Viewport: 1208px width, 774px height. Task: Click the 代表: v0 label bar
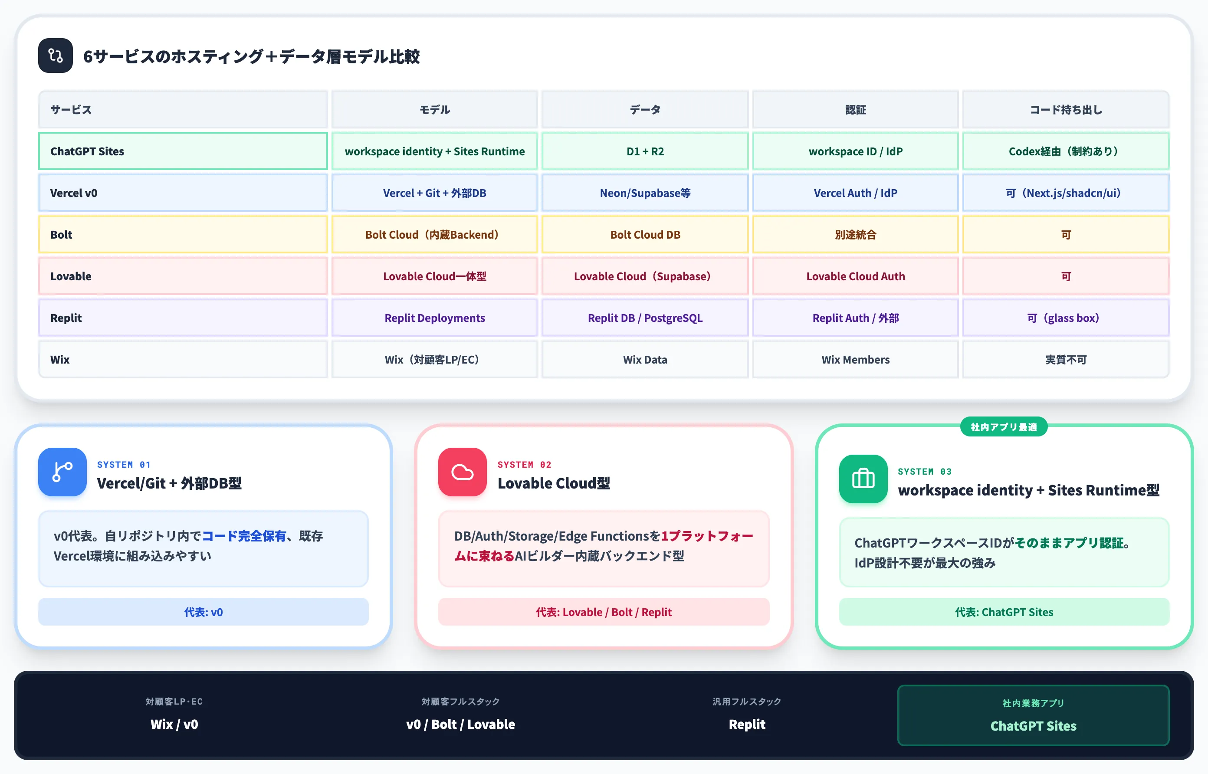tap(204, 612)
